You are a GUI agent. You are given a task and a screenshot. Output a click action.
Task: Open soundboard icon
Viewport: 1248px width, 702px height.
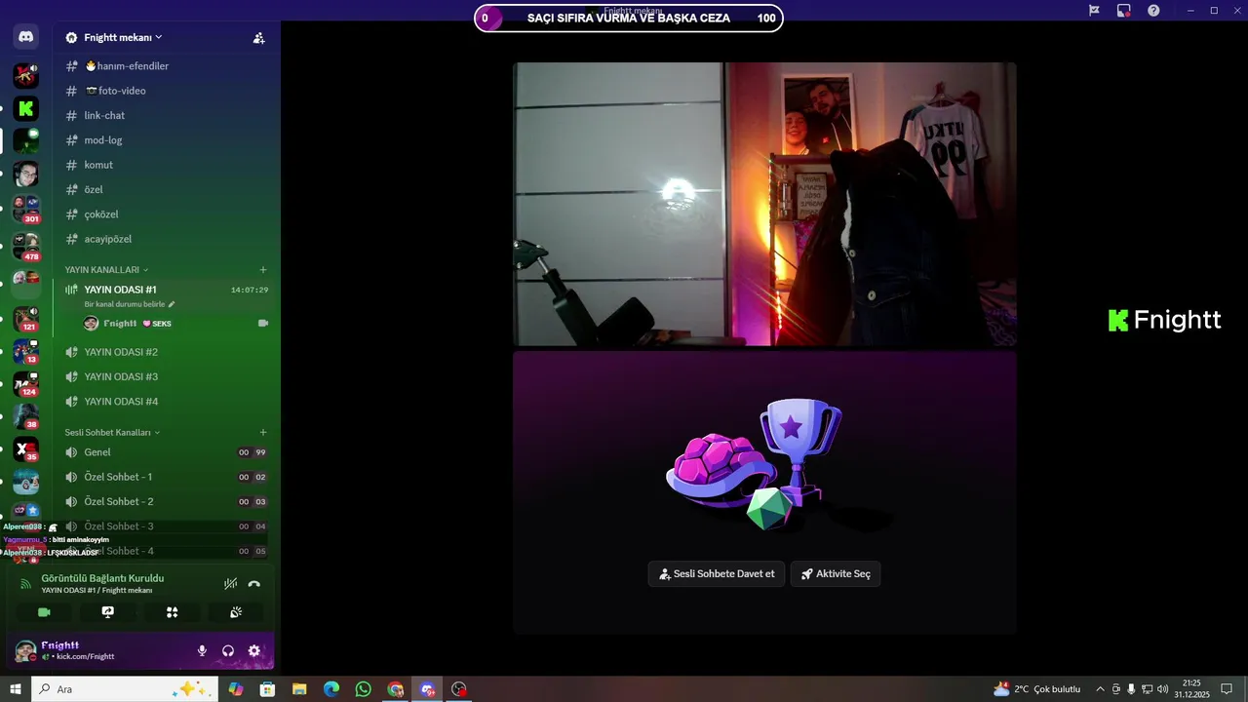[236, 612]
